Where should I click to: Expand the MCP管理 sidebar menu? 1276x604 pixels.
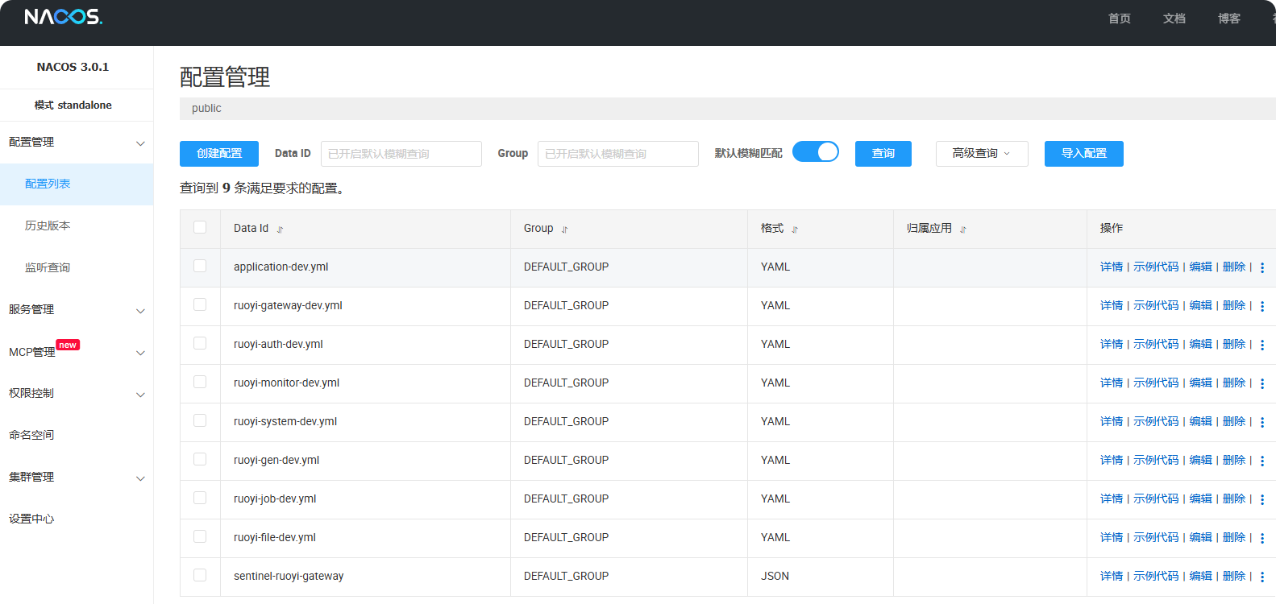(77, 352)
